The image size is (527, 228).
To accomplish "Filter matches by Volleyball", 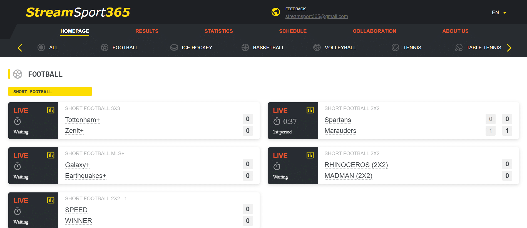I will pyautogui.click(x=335, y=48).
